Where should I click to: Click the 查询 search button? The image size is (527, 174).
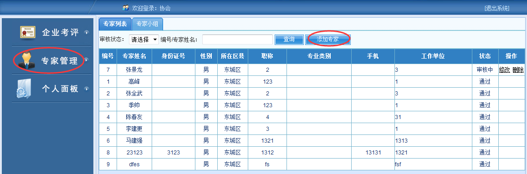(289, 40)
